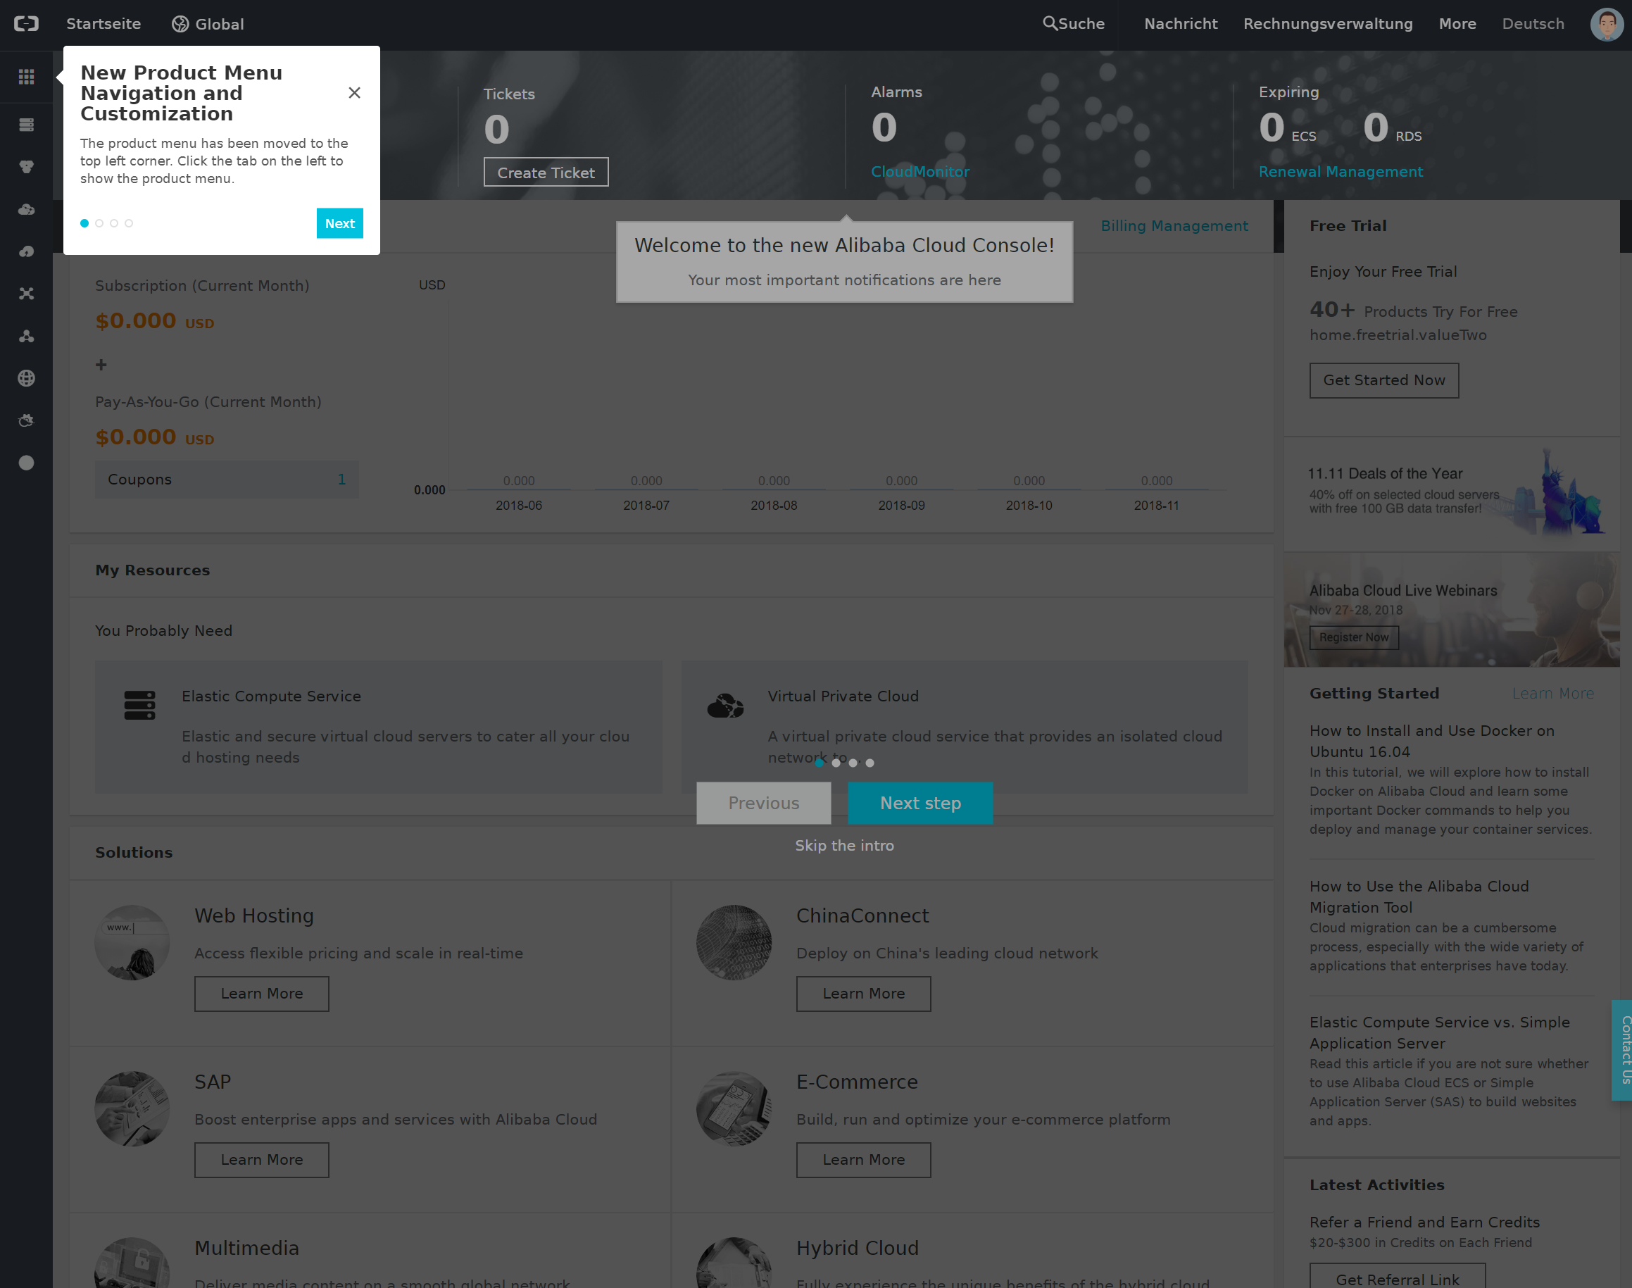Open the Alibaba Cloud Migration Tool article

[1419, 896]
